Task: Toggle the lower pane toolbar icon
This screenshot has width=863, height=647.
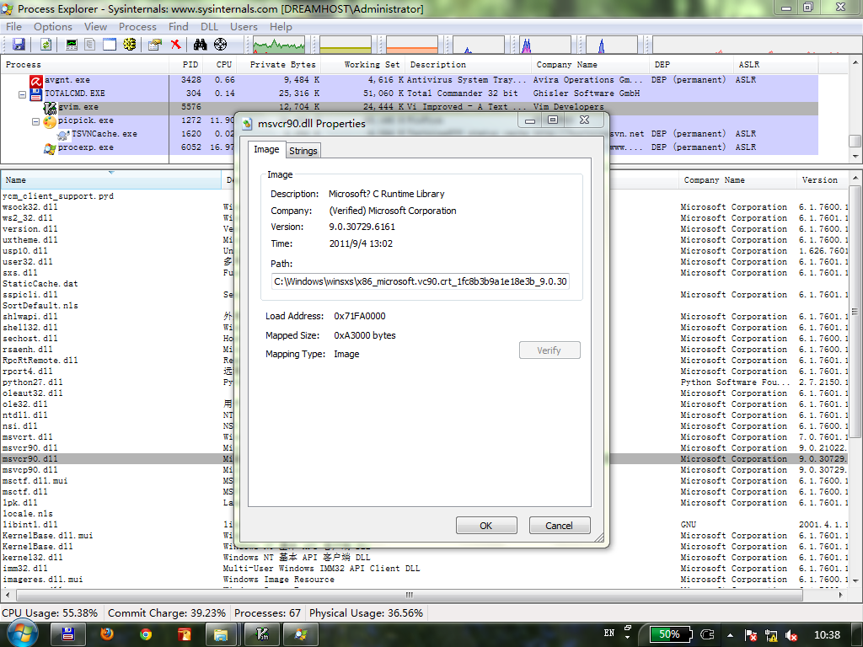Action: point(110,45)
